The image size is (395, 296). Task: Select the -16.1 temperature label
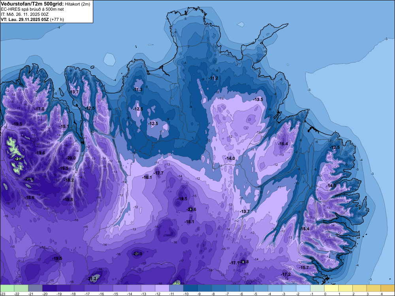pos(147,177)
